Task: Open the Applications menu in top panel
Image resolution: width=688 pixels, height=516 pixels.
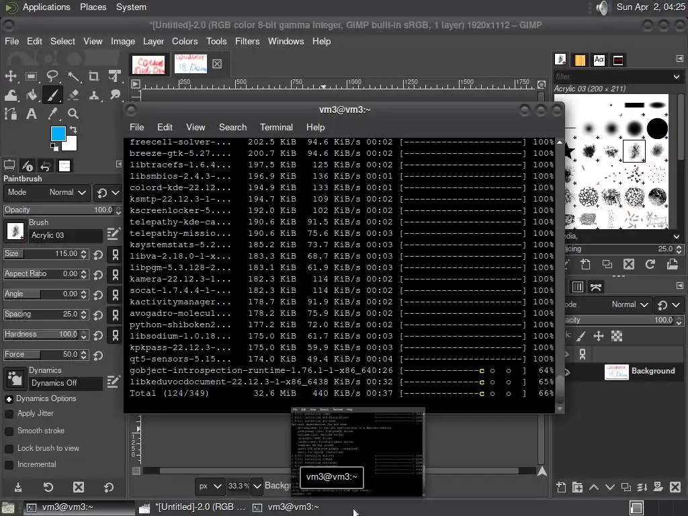Action: point(46,7)
